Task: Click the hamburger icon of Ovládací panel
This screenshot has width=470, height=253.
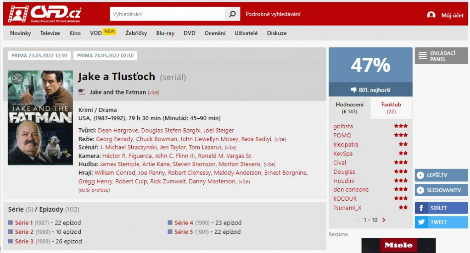Action: pos(422,56)
